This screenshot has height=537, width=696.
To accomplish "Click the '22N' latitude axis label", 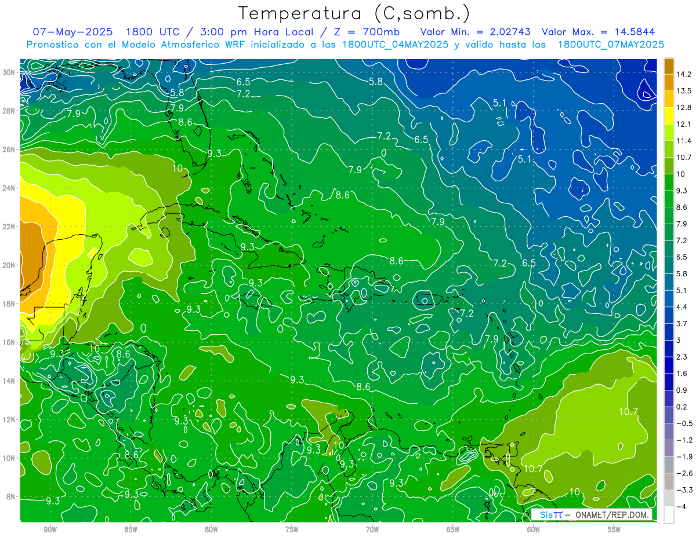I will click(x=10, y=227).
